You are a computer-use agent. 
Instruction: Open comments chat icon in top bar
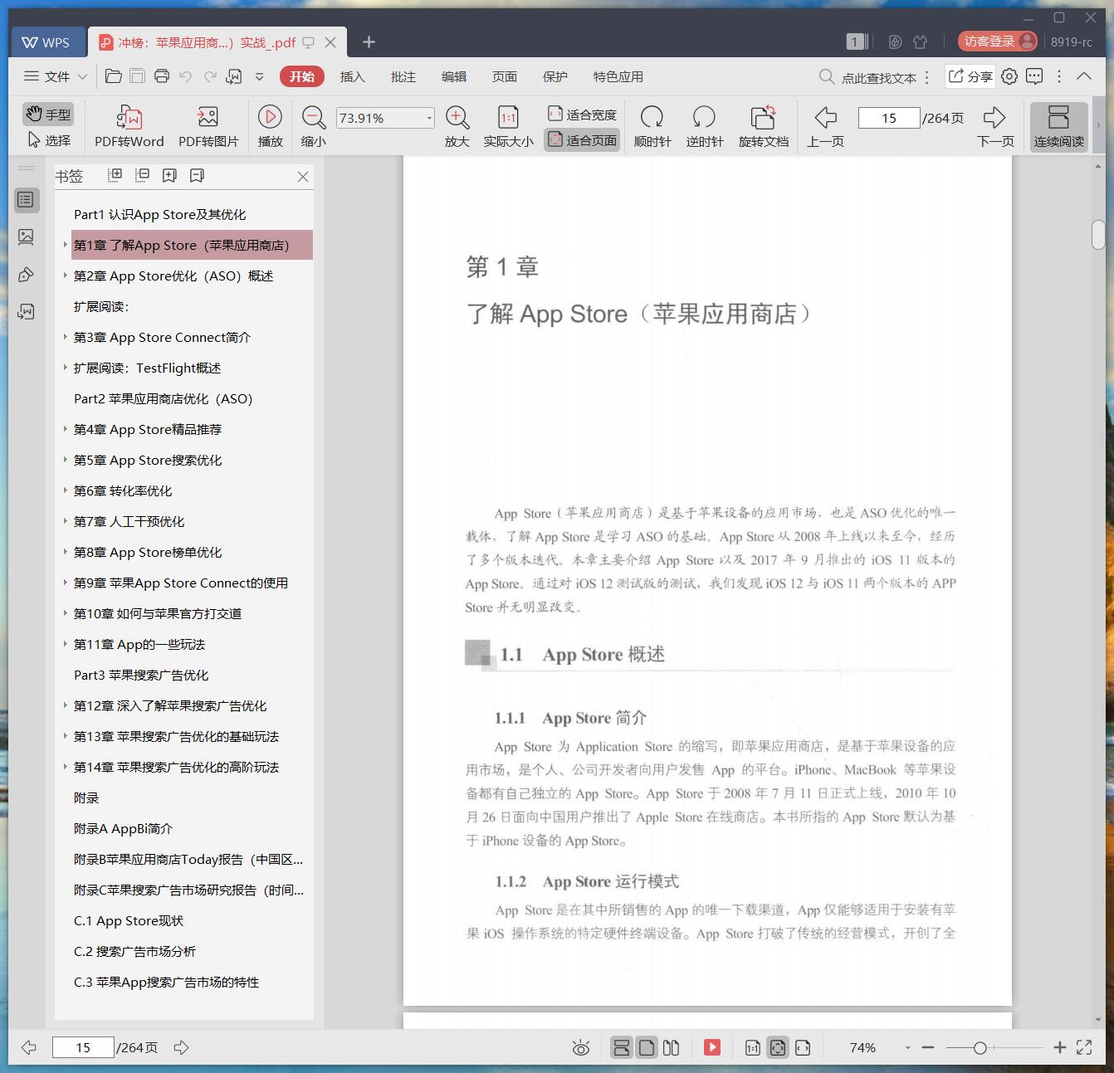[x=1034, y=76]
